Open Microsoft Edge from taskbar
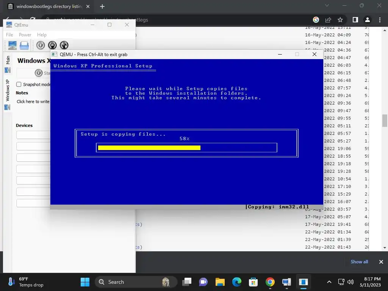This screenshot has width=388, height=291. coord(237,282)
